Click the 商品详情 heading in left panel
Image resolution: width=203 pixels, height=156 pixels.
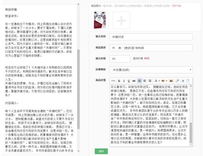pyautogui.click(x=11, y=10)
